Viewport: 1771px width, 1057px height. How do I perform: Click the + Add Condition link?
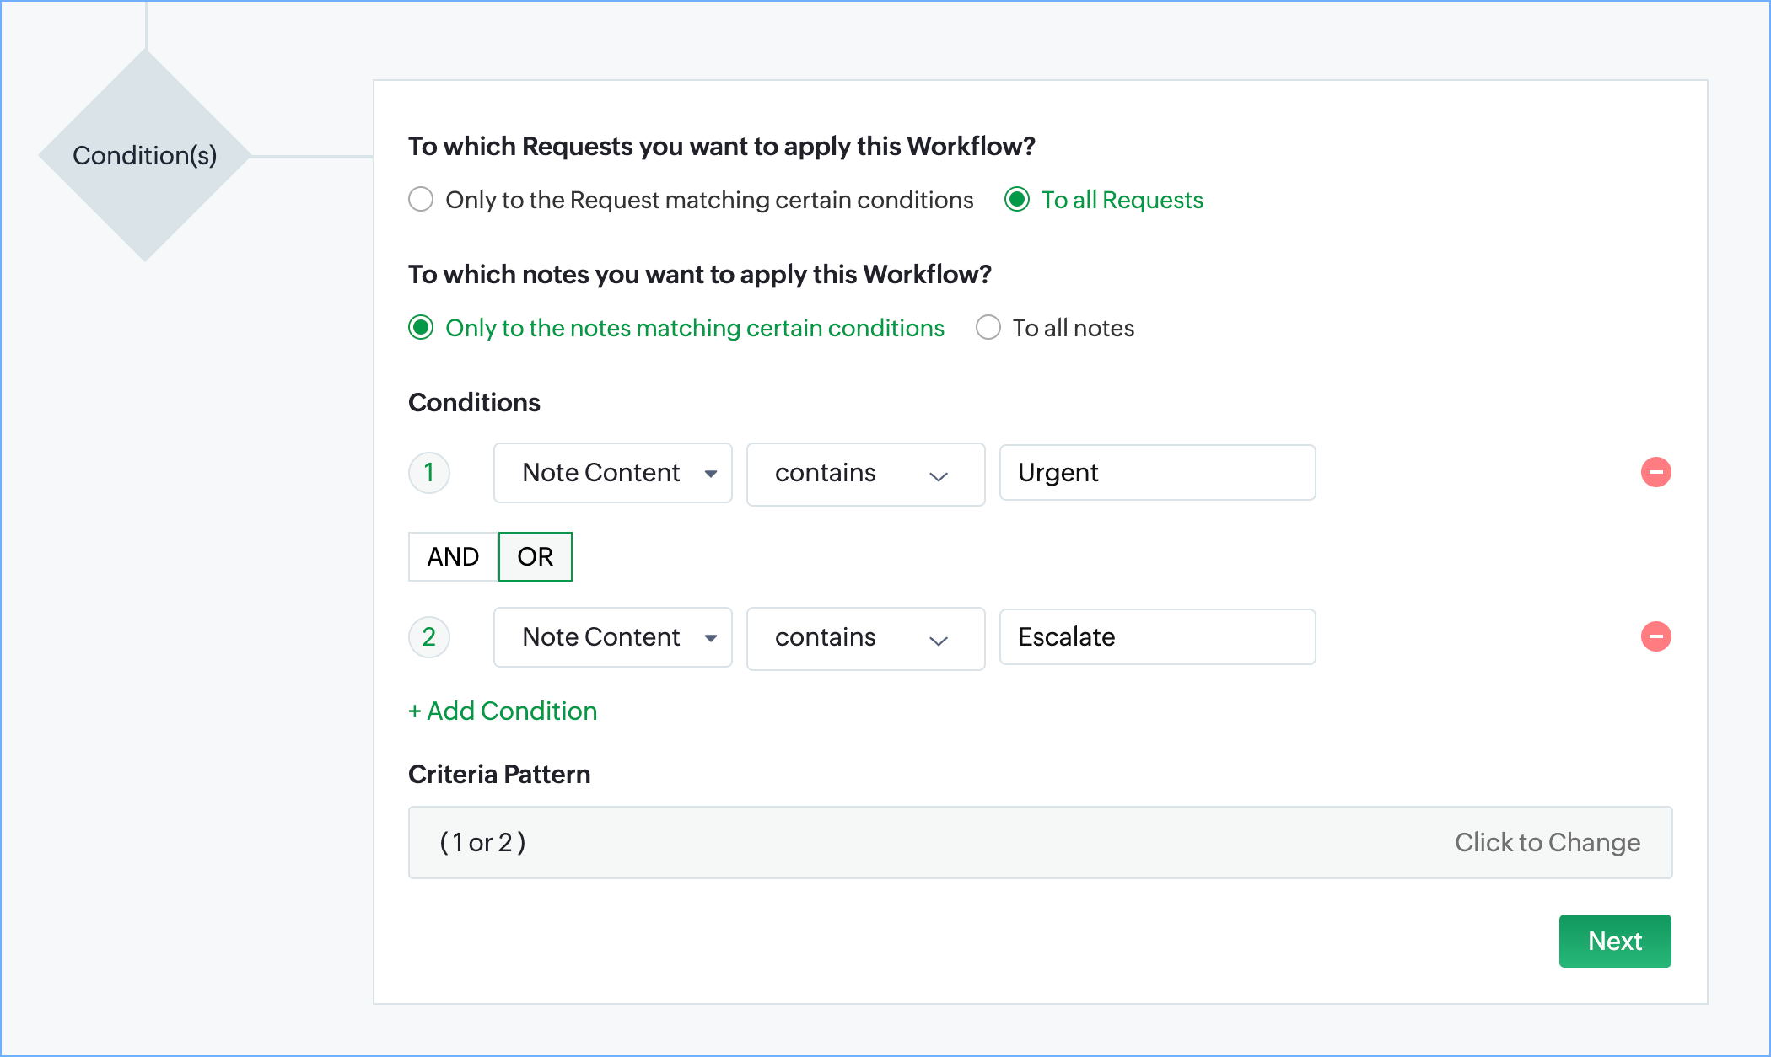tap(503, 711)
